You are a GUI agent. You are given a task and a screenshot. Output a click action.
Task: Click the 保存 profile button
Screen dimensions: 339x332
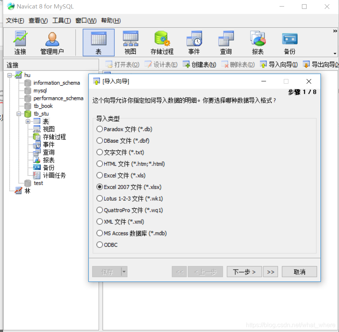tap(107, 271)
